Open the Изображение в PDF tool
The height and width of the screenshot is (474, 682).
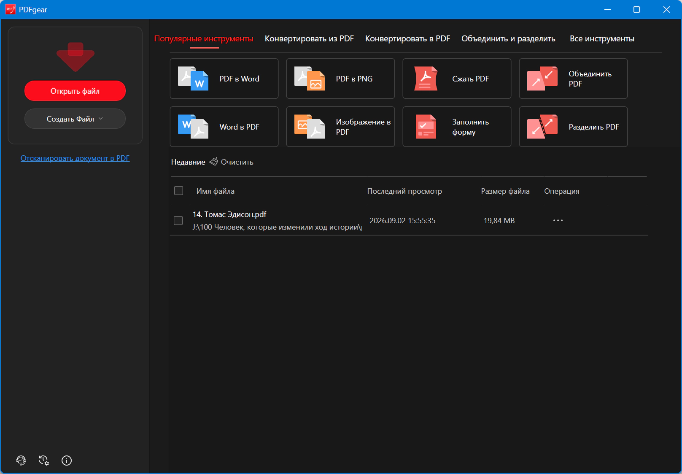coord(340,127)
